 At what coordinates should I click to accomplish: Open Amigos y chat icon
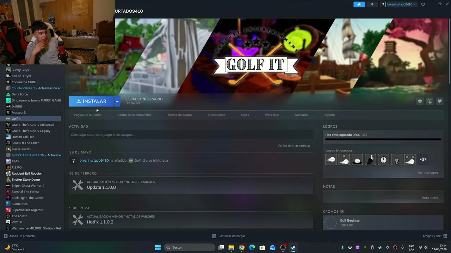point(445,236)
